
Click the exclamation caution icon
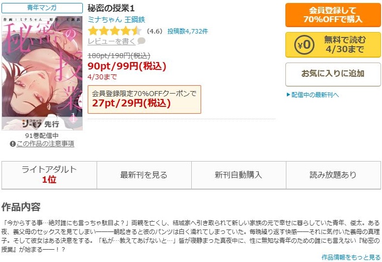pos(12,144)
